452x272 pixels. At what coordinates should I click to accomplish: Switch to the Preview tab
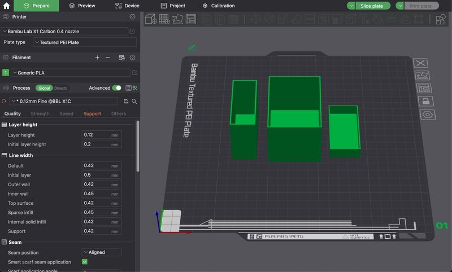(x=82, y=6)
